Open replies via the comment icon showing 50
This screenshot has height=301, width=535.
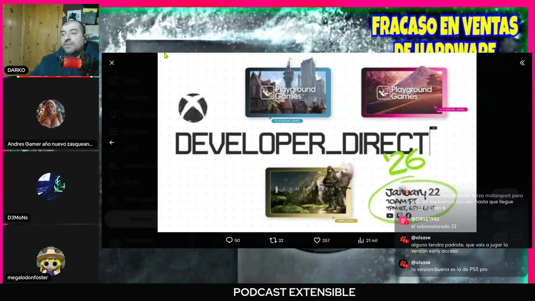click(x=229, y=240)
